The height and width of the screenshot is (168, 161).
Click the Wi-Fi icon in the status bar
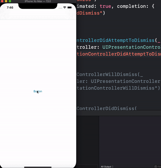click(65, 8)
